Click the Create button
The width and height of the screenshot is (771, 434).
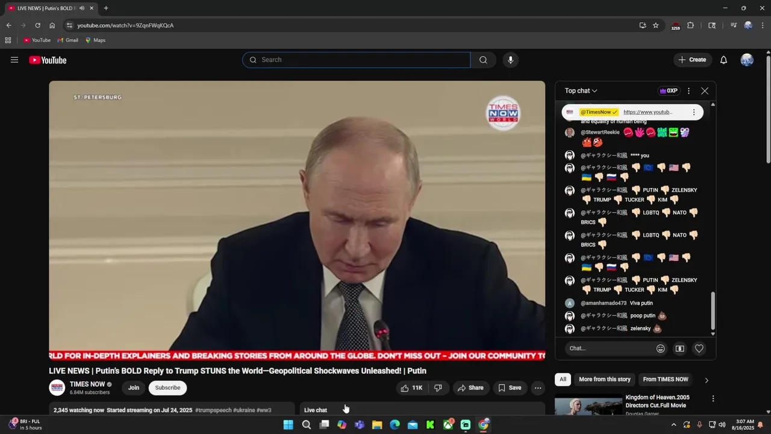[x=692, y=60]
